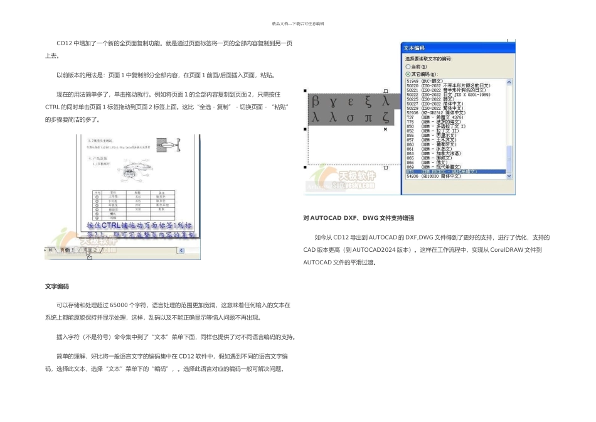Choose encoding 50220 ISO-2022 Japanese
596x422 pixels.
[455, 85]
